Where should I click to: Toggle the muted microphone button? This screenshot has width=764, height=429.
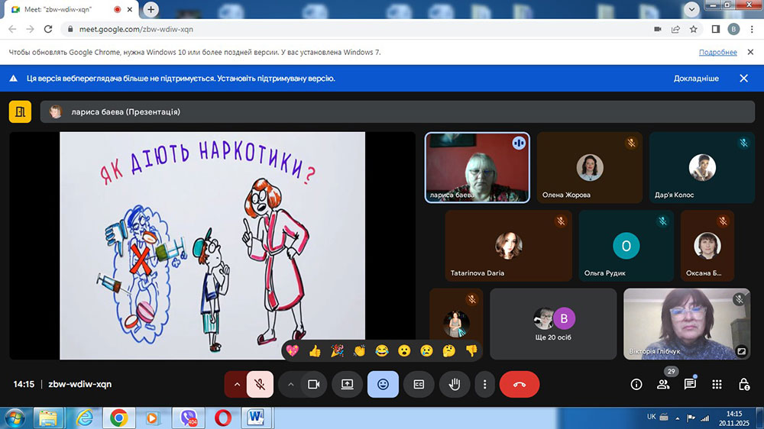(260, 385)
